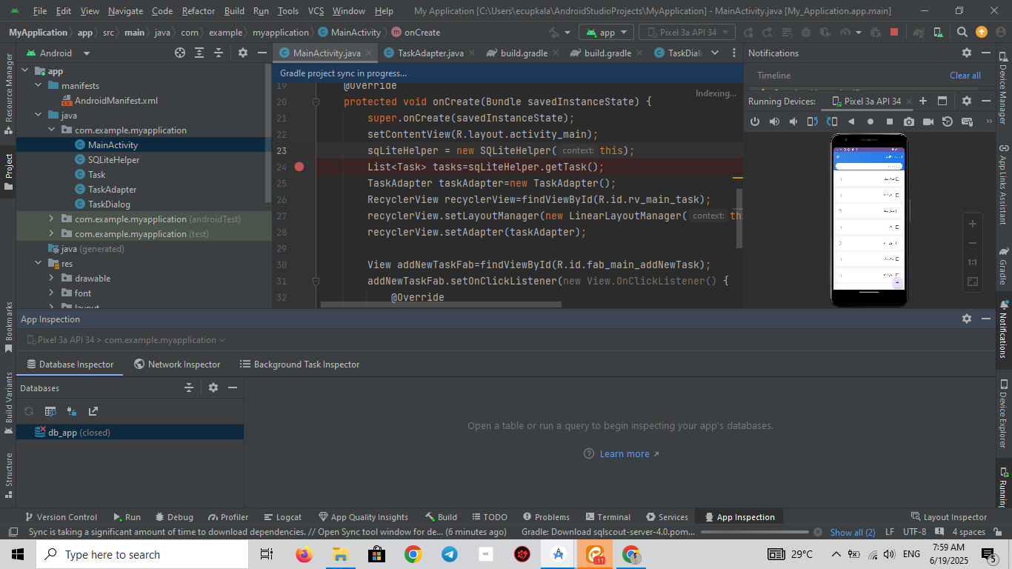This screenshot has width=1012, height=569.
Task: Click the emulator phone screen preview
Action: tap(869, 219)
